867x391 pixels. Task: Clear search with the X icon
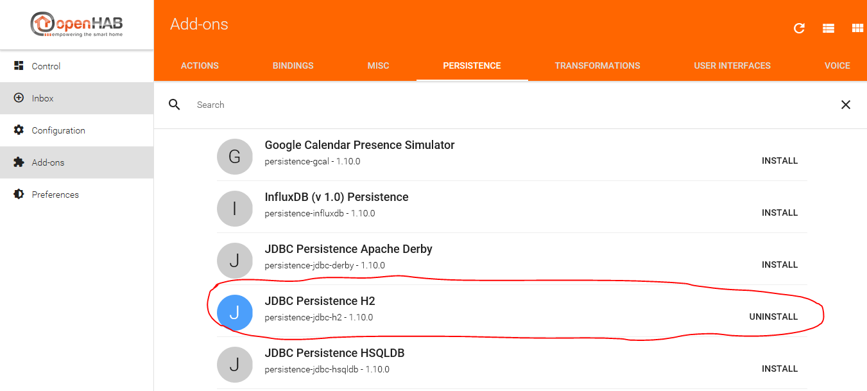846,105
